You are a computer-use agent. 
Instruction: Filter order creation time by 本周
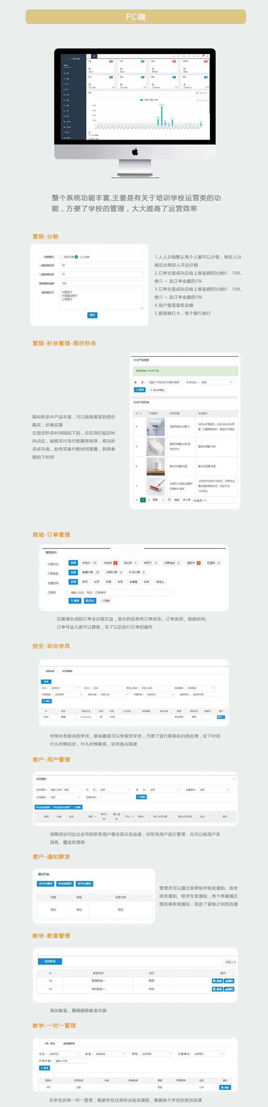(108, 582)
